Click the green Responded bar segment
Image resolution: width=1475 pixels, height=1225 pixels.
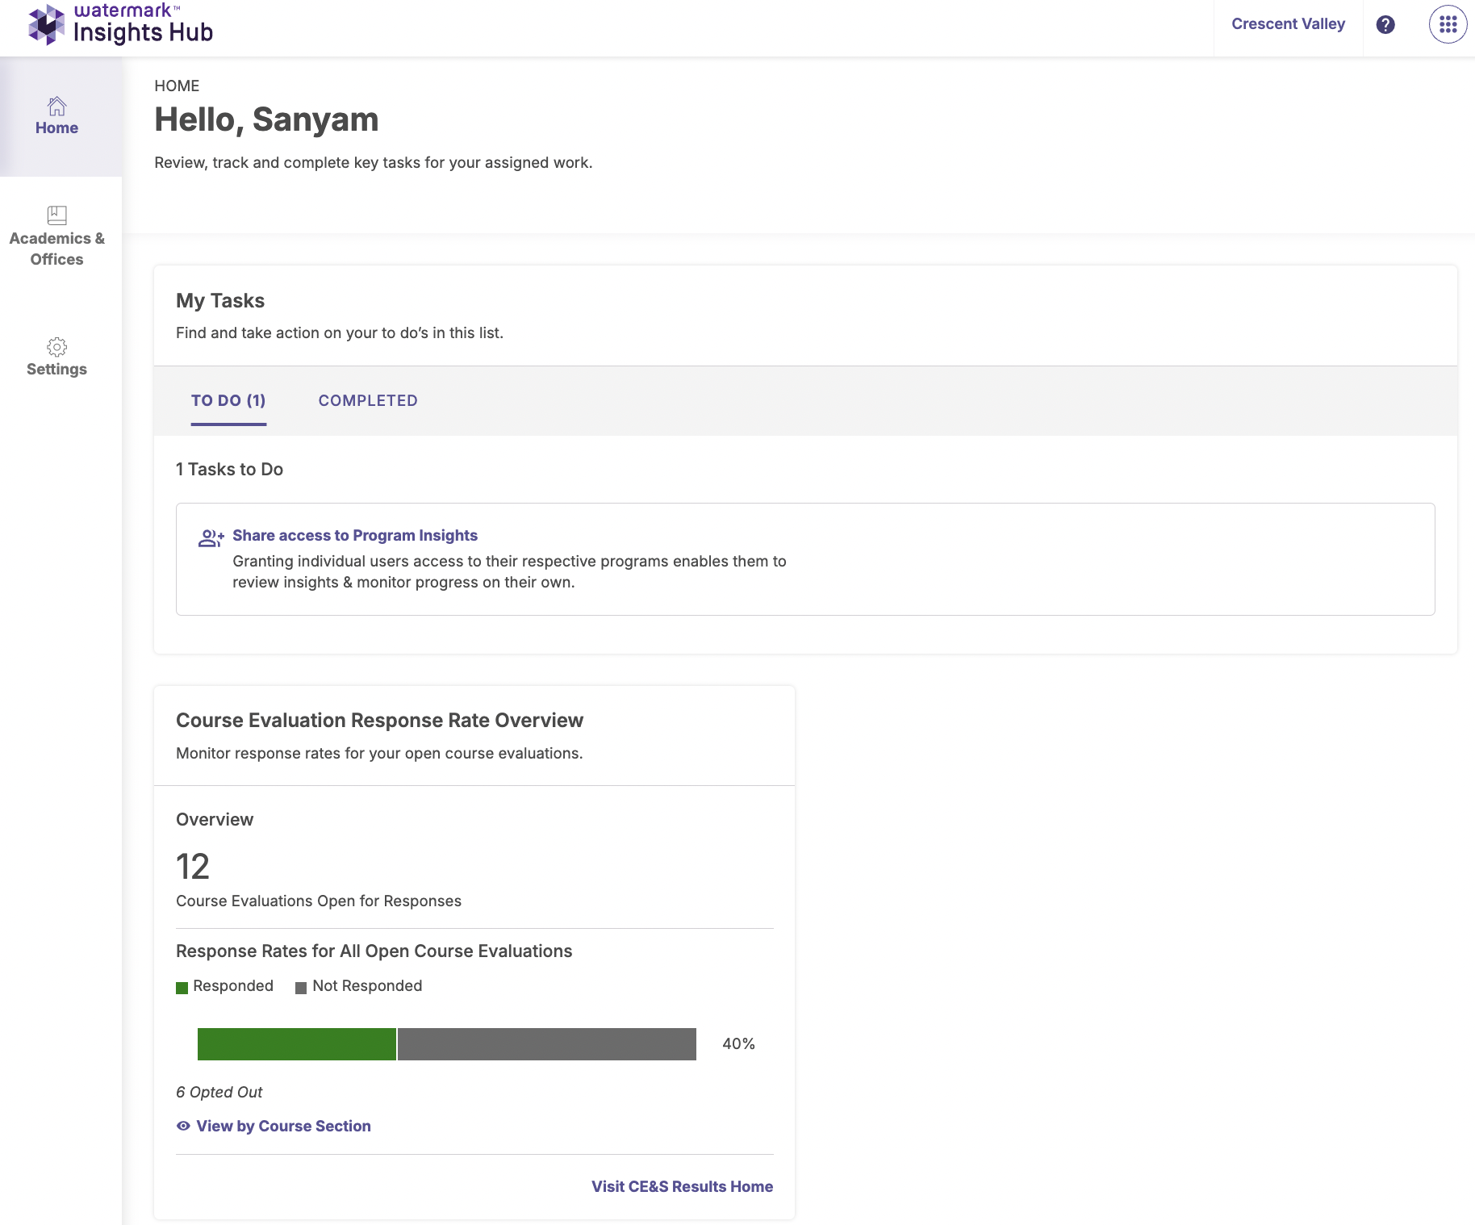tap(296, 1044)
